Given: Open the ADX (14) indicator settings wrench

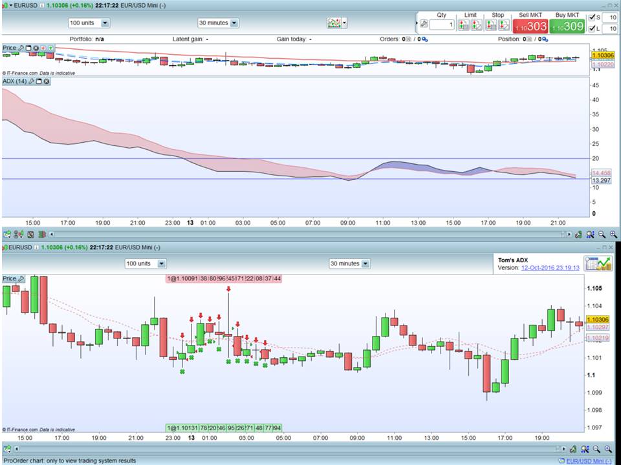Looking at the screenshot, I should click(x=31, y=81).
